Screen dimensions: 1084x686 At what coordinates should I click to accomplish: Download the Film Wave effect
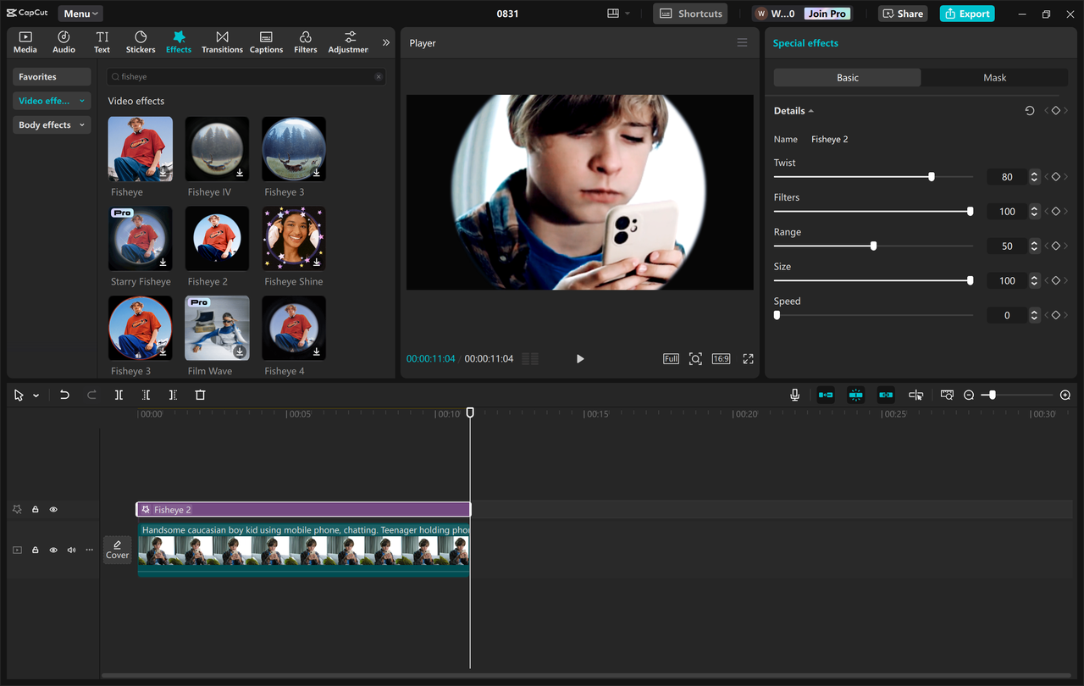pos(240,351)
